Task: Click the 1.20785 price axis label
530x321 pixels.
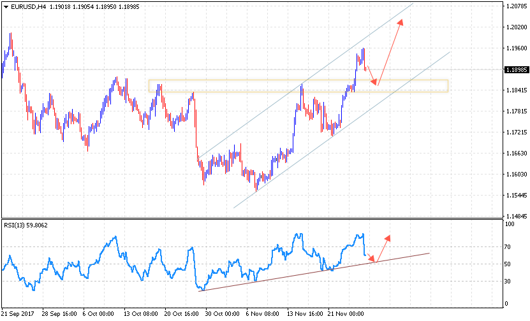Action: pos(514,6)
